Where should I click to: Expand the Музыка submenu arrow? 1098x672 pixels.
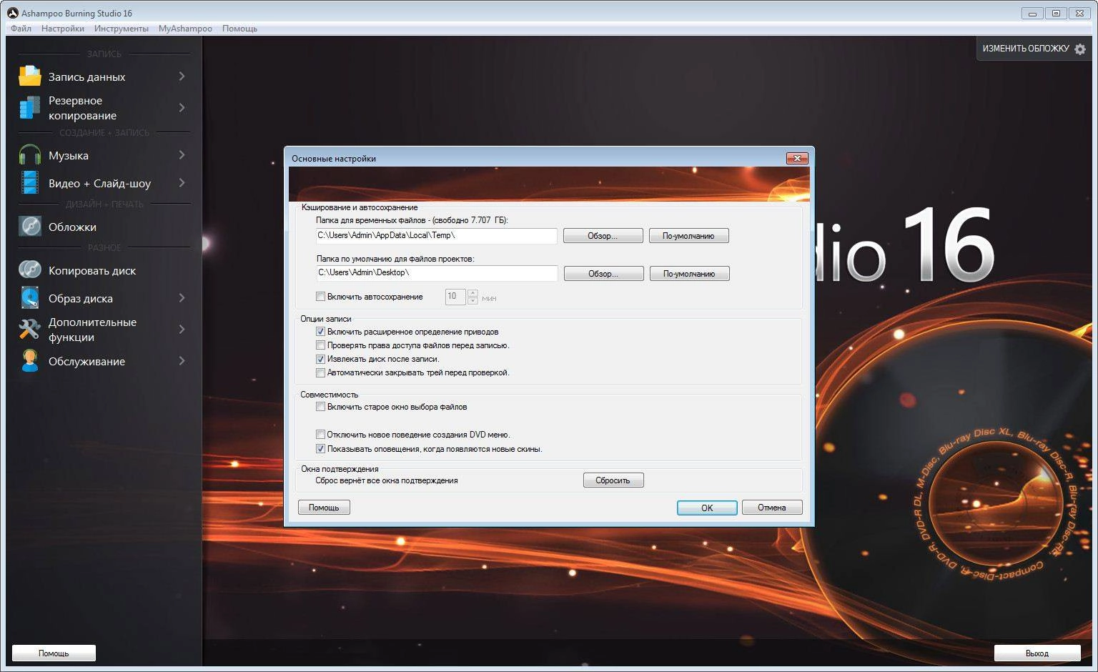pyautogui.click(x=182, y=155)
